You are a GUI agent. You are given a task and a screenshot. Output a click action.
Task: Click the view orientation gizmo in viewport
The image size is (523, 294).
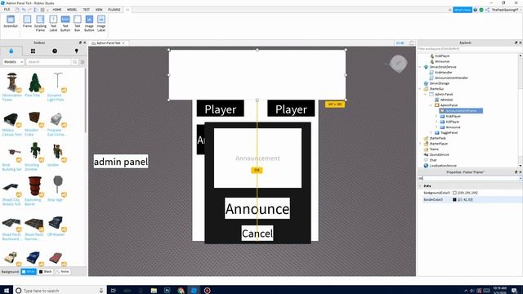398,64
